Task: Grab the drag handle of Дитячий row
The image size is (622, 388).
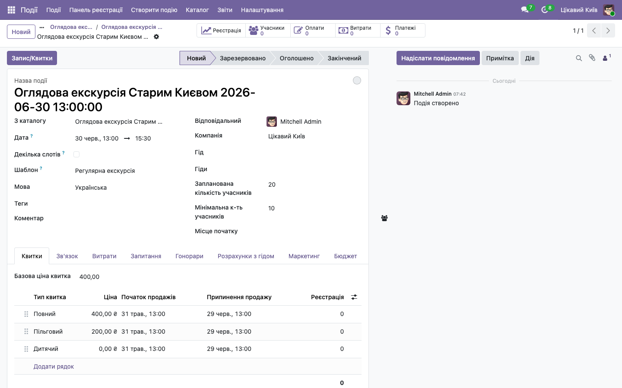Action: coord(26,349)
